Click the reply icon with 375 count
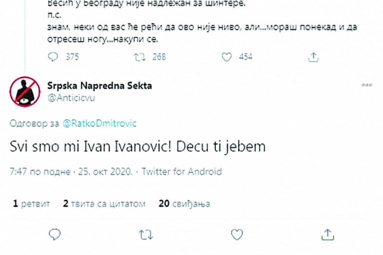The width and height of the screenshot is (383, 255). click(x=54, y=57)
